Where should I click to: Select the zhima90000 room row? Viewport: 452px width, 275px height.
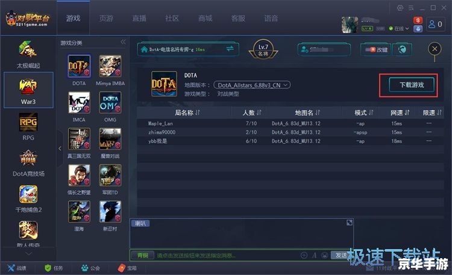point(290,132)
